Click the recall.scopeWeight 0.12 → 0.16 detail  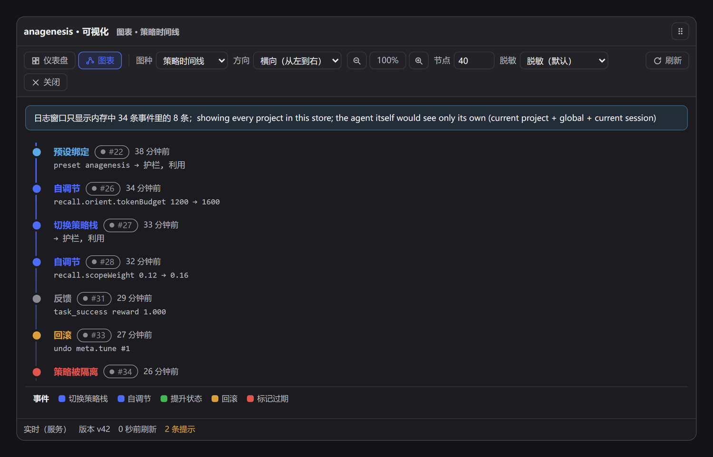click(x=121, y=275)
